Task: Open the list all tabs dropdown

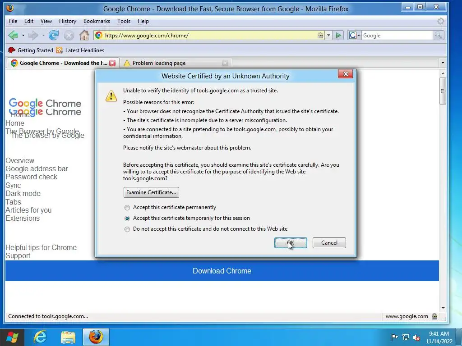Action: coord(442,63)
